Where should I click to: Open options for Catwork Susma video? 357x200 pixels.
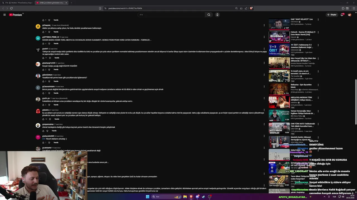tap(318, 32)
